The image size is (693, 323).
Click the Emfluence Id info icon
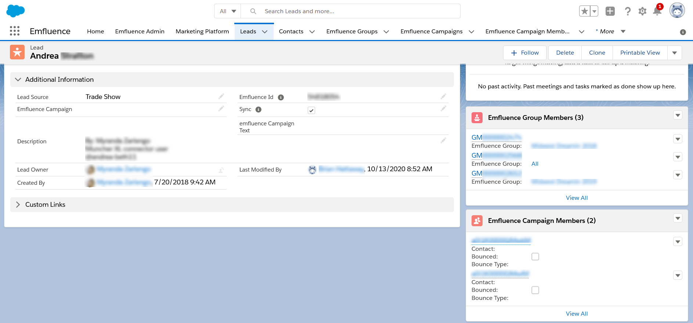281,98
